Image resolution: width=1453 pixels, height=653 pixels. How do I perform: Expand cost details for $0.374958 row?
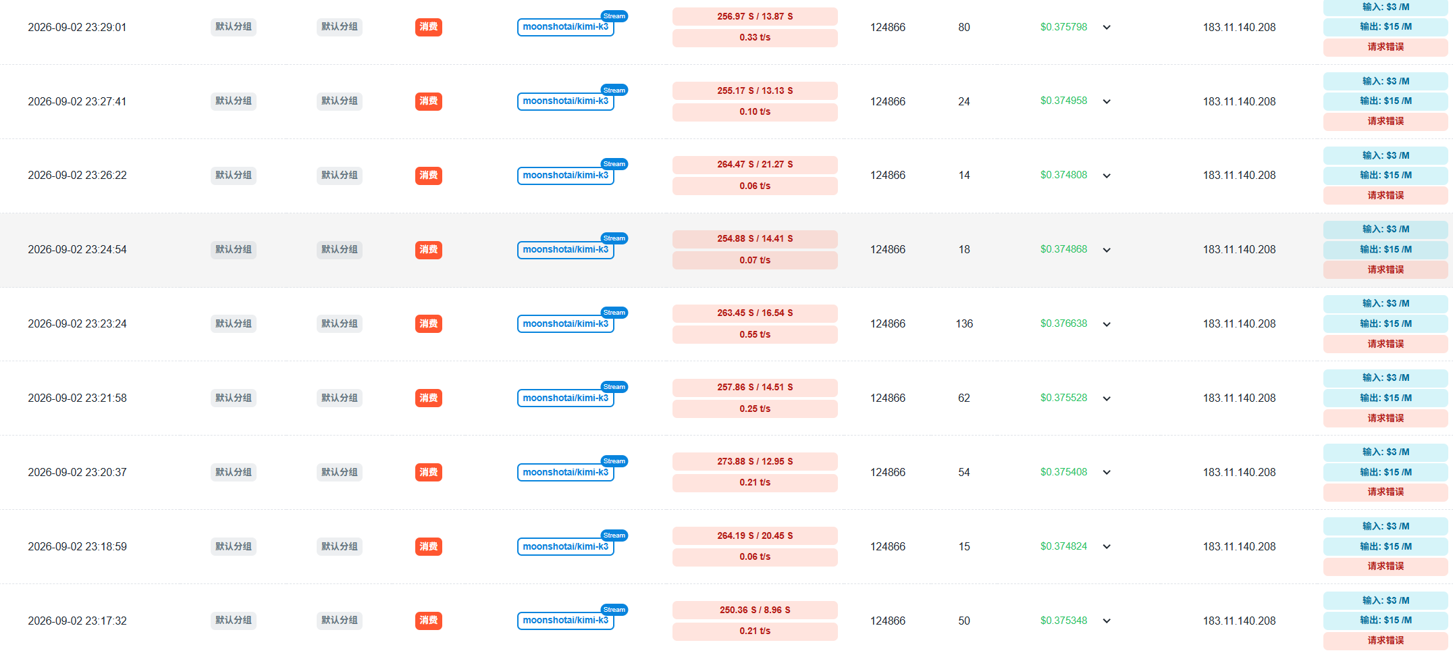[x=1107, y=102]
